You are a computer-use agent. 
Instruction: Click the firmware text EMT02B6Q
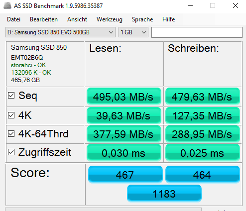click(27, 58)
